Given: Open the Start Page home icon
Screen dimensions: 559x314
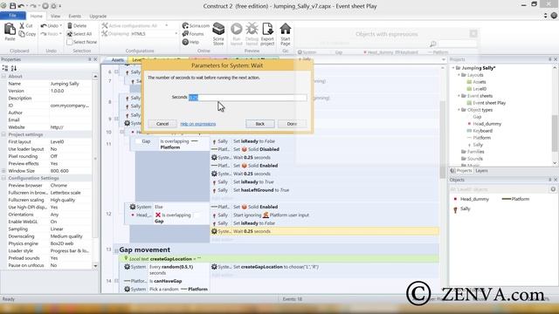Looking at the screenshot, I should (x=286, y=29).
